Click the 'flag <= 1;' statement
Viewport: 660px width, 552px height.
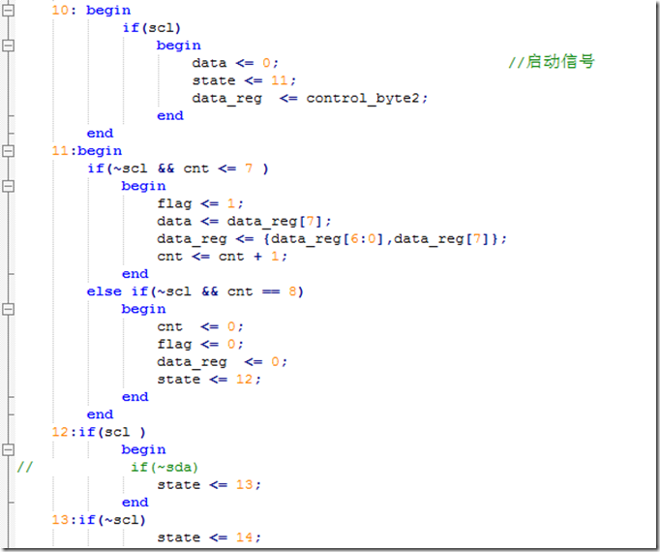click(200, 204)
